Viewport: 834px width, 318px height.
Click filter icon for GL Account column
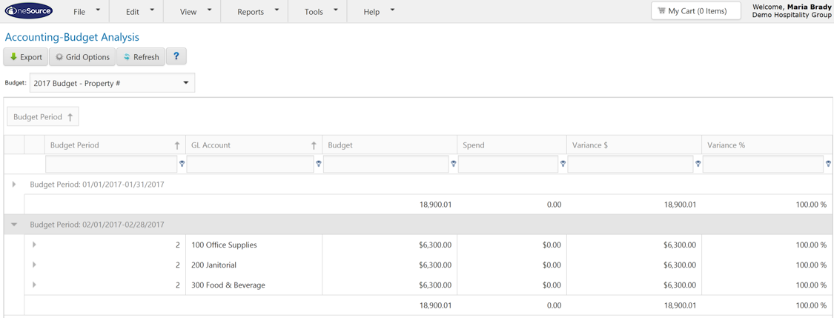(x=319, y=164)
